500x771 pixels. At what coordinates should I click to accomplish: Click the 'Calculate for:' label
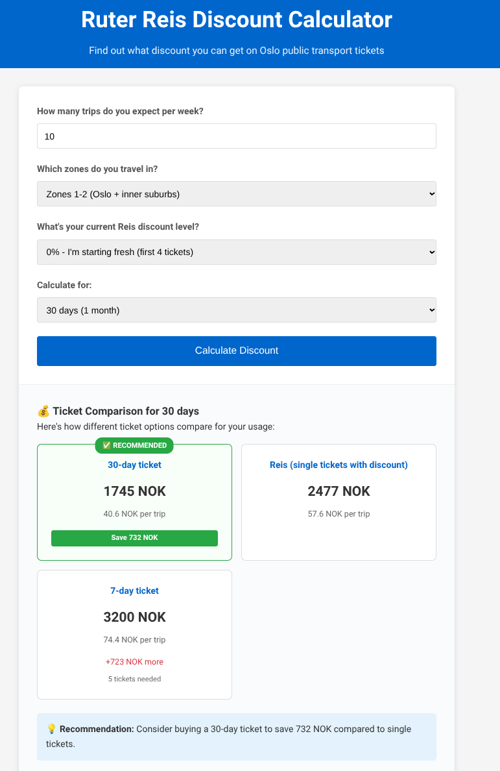tap(64, 285)
